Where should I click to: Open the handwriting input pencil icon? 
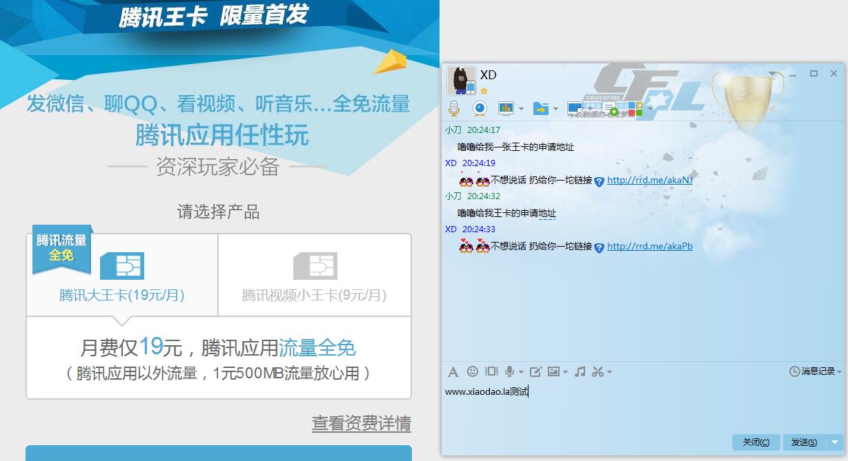(535, 371)
